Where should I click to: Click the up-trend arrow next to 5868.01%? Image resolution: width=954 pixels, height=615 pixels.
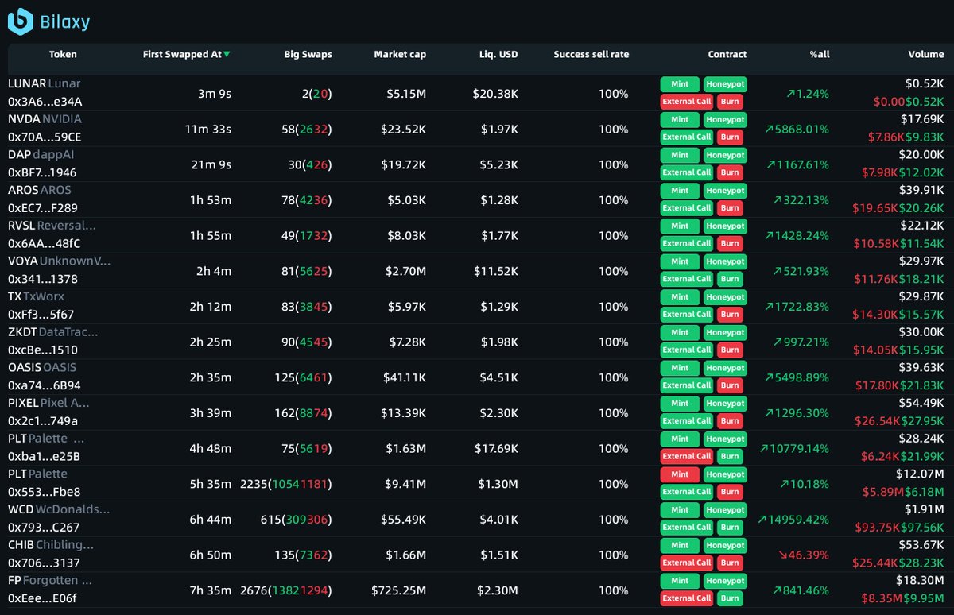[x=769, y=129]
